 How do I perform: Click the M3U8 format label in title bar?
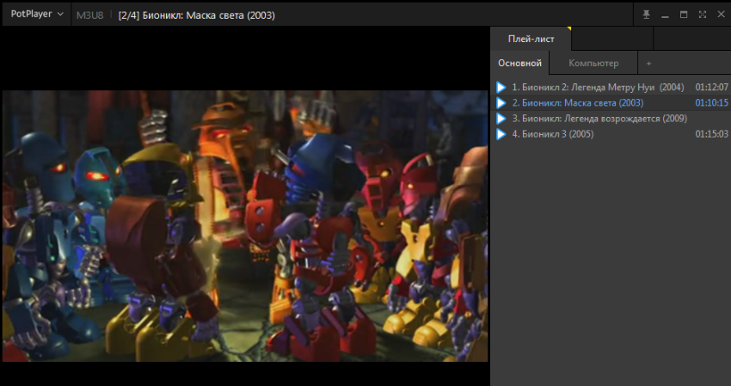pyautogui.click(x=89, y=15)
